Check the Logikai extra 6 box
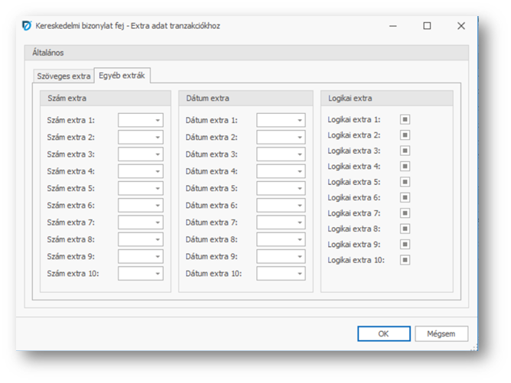This screenshot has height=383, width=511. [x=405, y=197]
